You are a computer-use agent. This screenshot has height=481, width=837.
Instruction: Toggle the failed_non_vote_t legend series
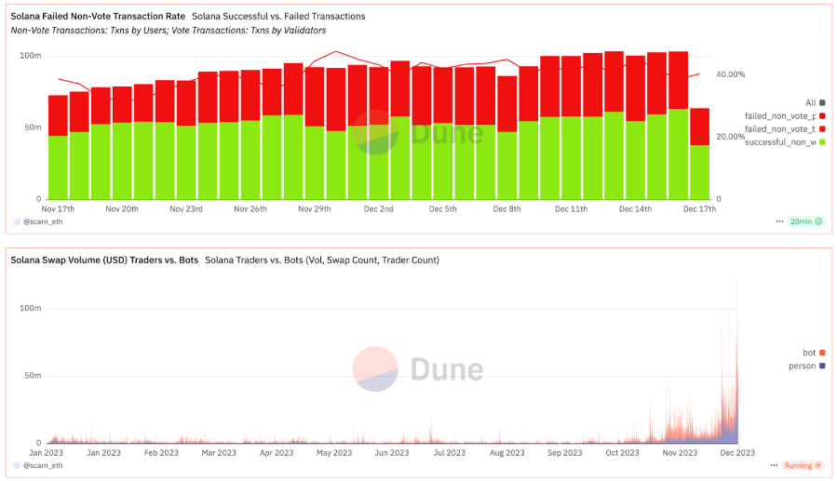tap(784, 129)
